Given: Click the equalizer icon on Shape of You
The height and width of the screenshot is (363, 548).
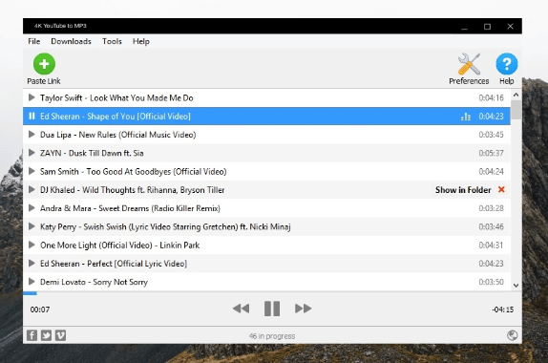Looking at the screenshot, I should tap(466, 117).
